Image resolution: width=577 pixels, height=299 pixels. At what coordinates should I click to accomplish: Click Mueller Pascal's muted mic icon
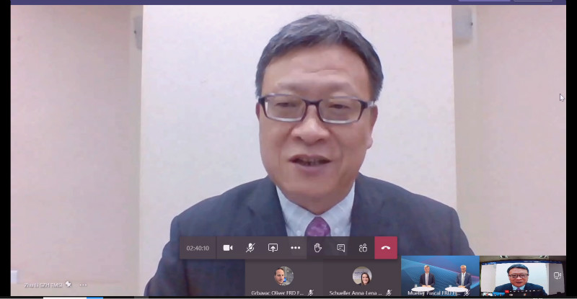[467, 293]
